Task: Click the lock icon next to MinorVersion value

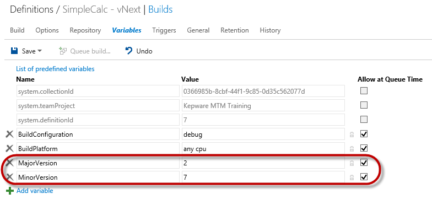Action: [x=352, y=178]
